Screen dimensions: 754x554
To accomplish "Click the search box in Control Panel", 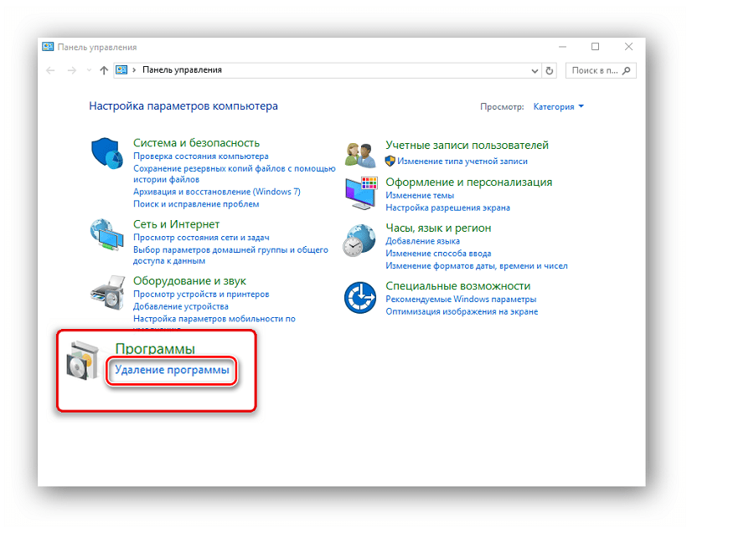I will pos(595,71).
